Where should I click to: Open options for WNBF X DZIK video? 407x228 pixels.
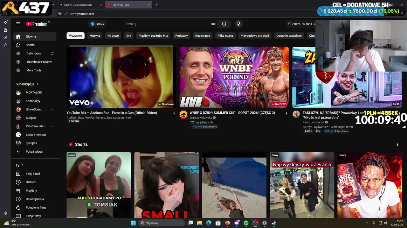click(286, 113)
